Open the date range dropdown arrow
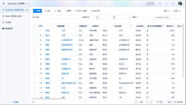186x105 pixels. pyautogui.click(x=130, y=17)
